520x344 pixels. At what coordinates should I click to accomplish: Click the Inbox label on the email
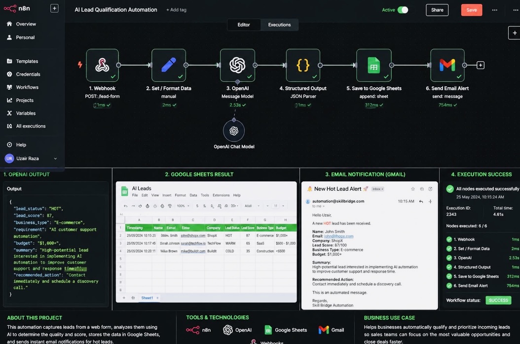pyautogui.click(x=377, y=189)
